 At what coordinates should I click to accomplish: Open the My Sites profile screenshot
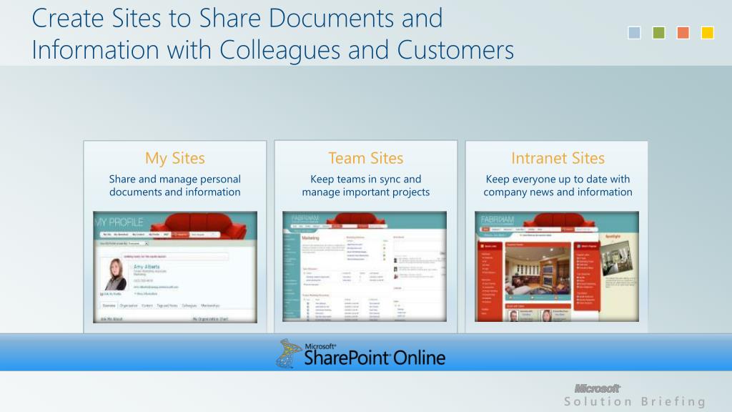click(175, 267)
